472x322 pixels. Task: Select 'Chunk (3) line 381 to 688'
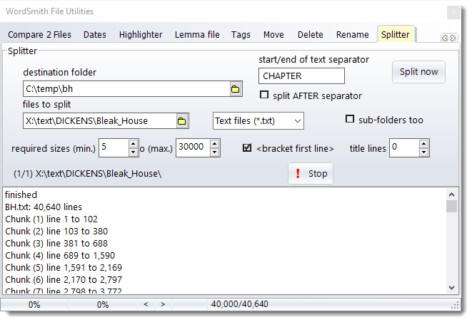[x=56, y=244]
